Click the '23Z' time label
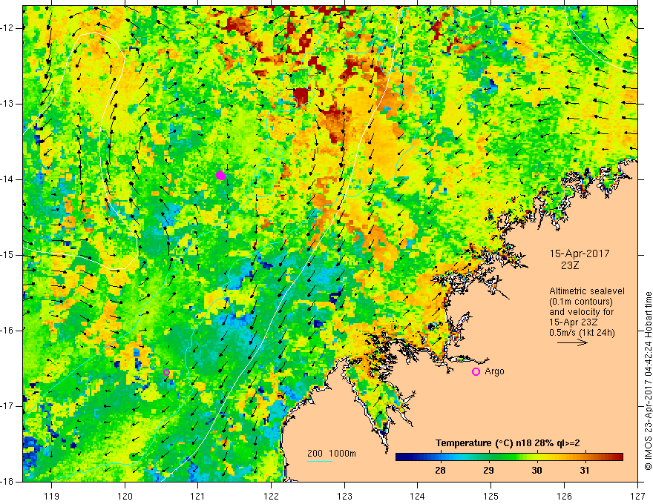Viewport: 653px width, 504px height. 570,265
